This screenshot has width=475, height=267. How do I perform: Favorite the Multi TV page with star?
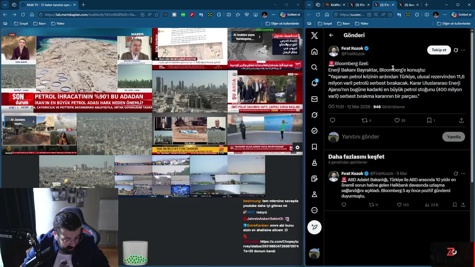(x=157, y=14)
